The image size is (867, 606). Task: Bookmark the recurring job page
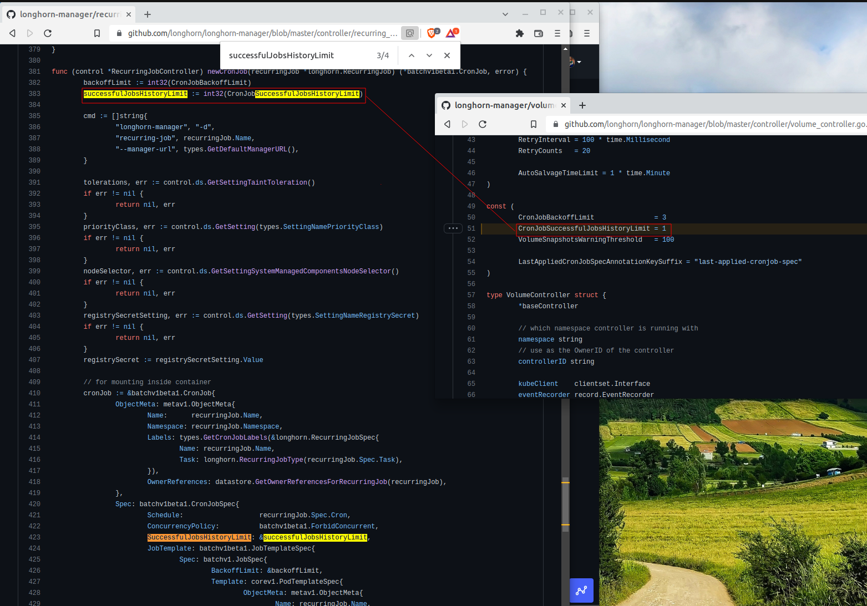[97, 33]
